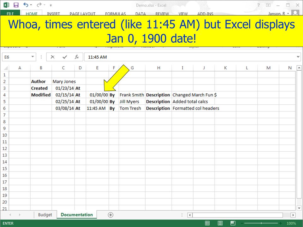Switch to the Budget sheet tab
The image size is (303, 227).
click(x=45, y=215)
